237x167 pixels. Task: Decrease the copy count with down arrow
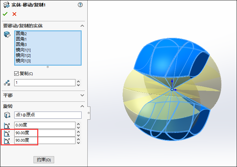pyautogui.click(x=78, y=85)
